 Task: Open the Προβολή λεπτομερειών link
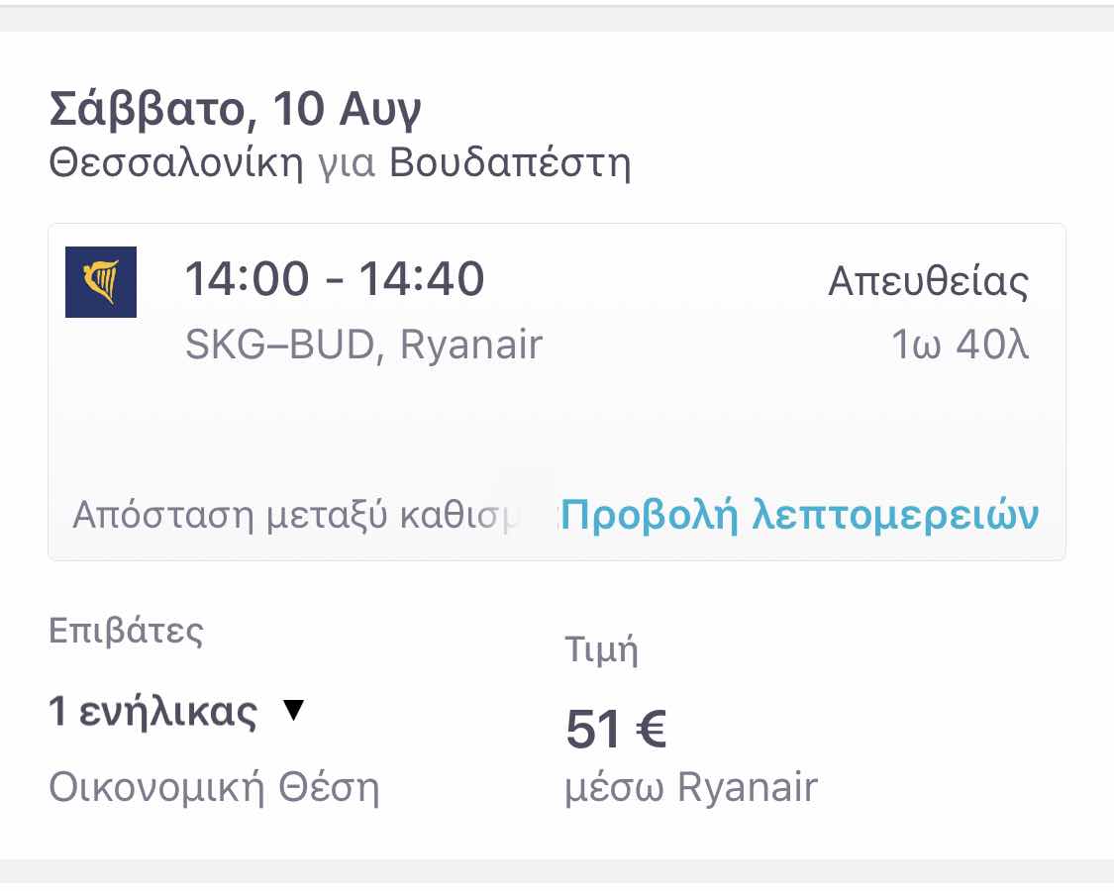point(800,515)
